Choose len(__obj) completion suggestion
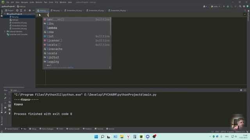The image size is (250, 140). click(77, 19)
